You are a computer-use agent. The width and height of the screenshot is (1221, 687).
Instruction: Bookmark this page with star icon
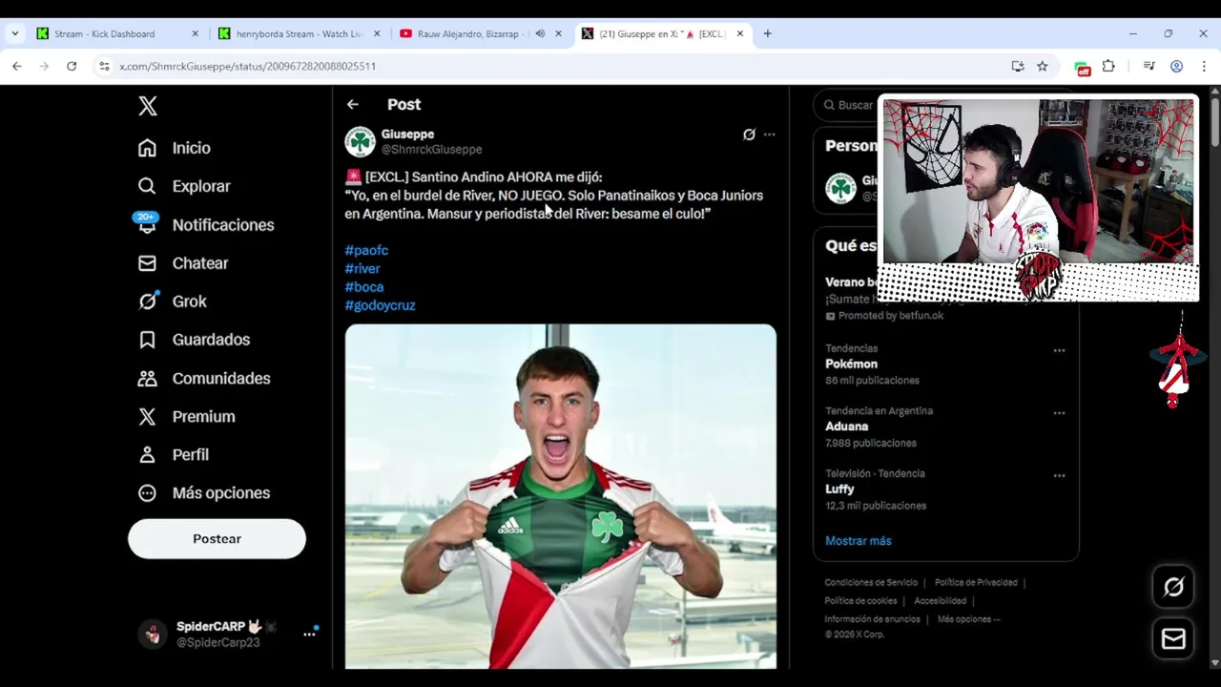(x=1043, y=66)
